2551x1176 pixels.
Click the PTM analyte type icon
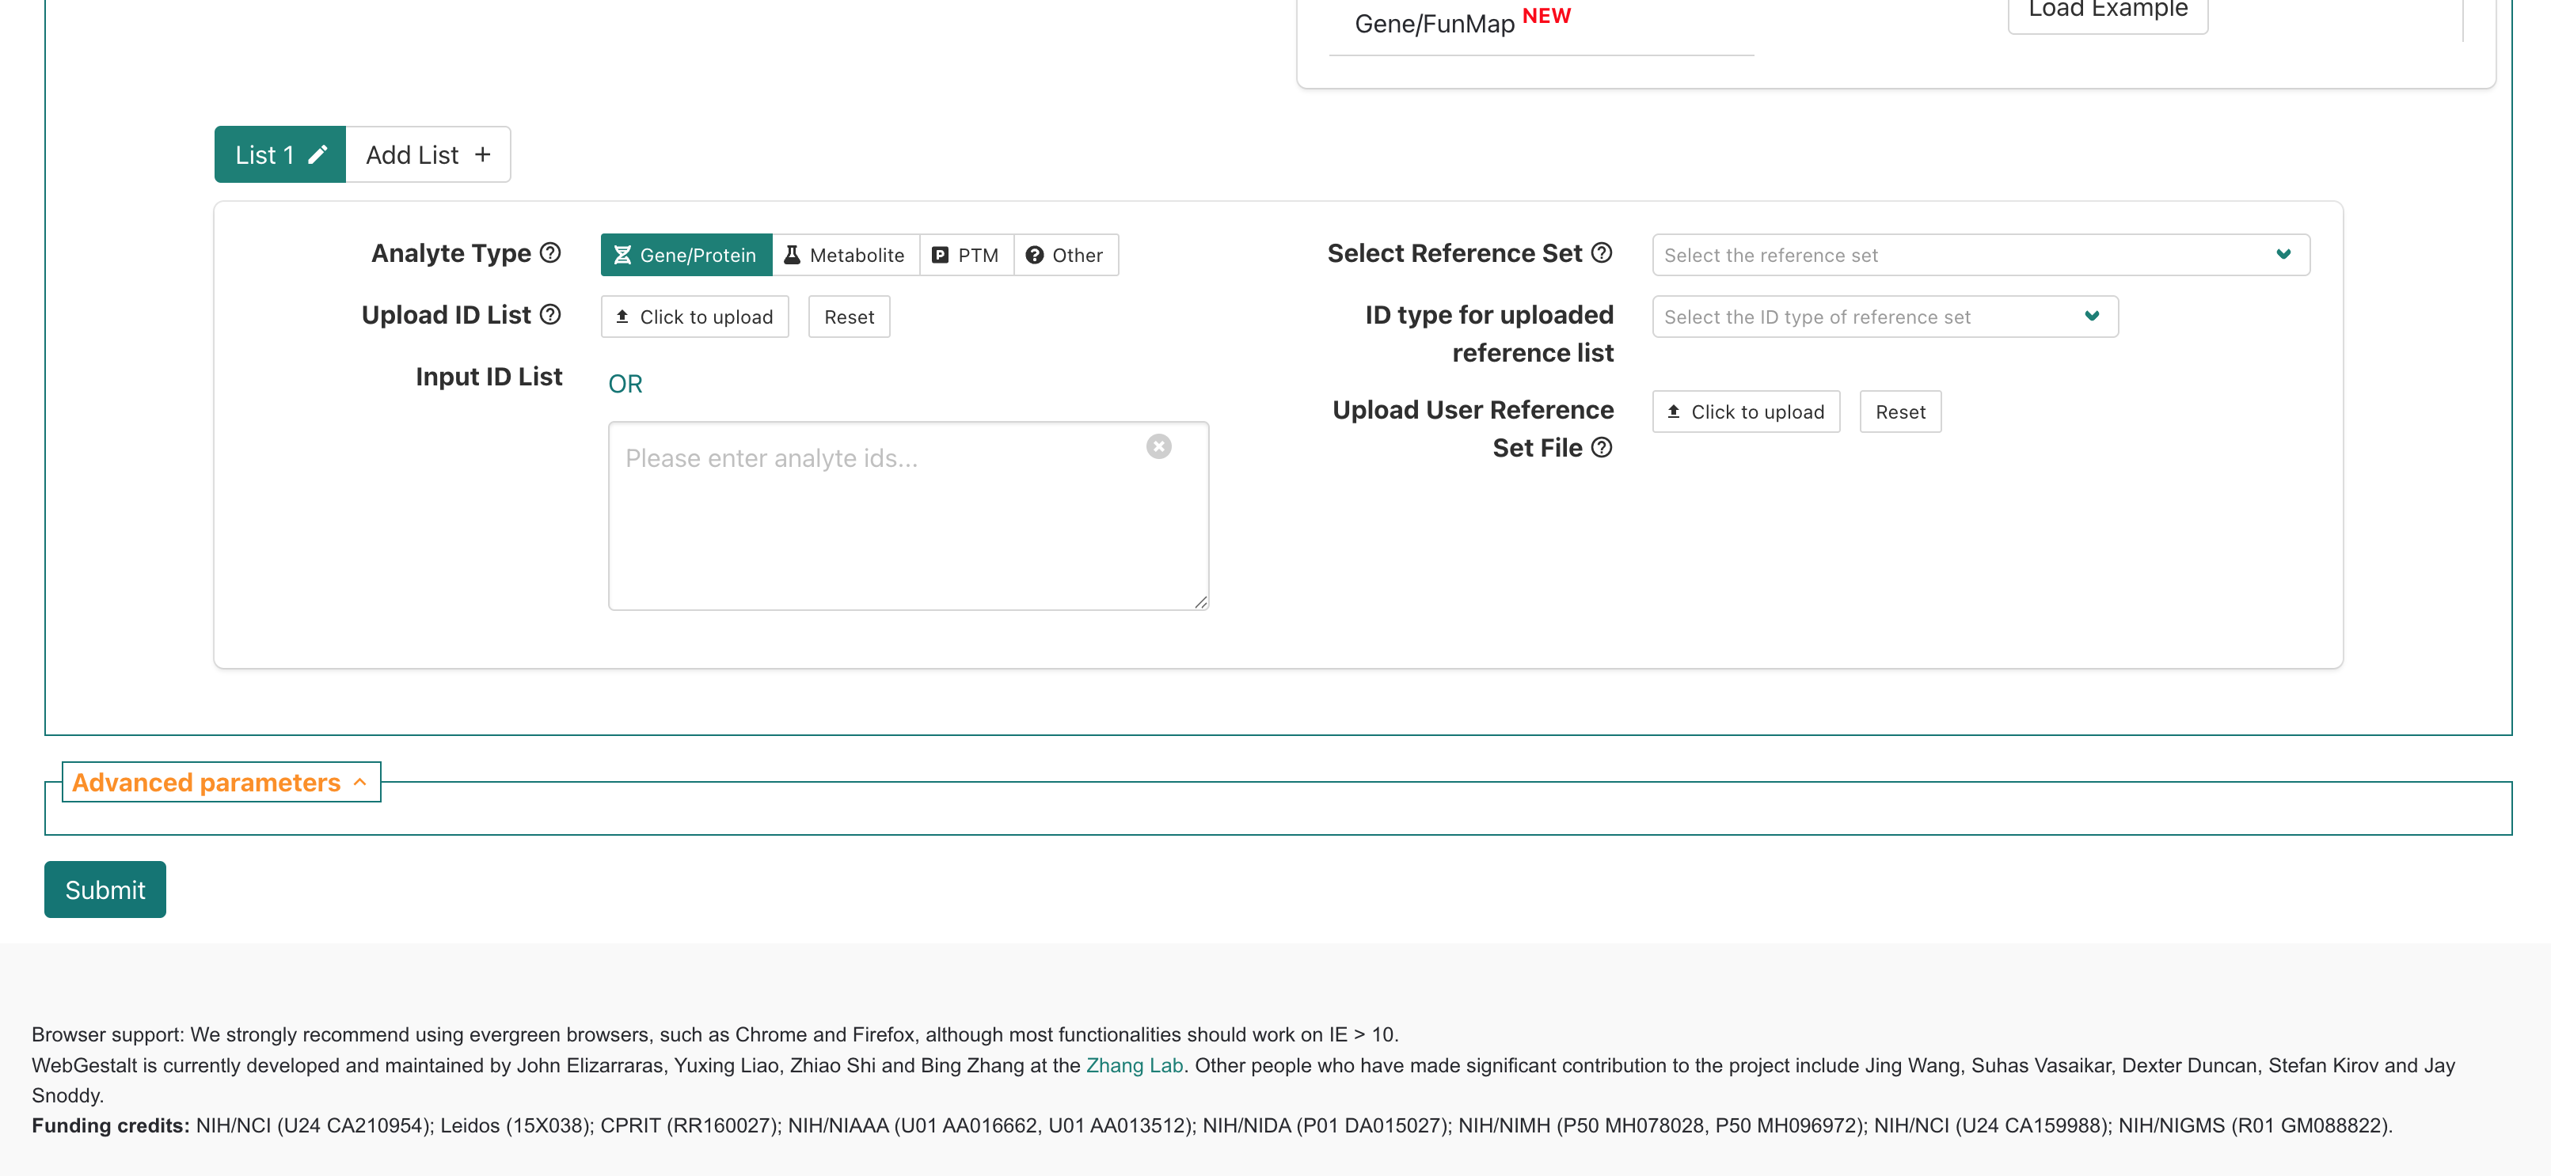tap(941, 254)
